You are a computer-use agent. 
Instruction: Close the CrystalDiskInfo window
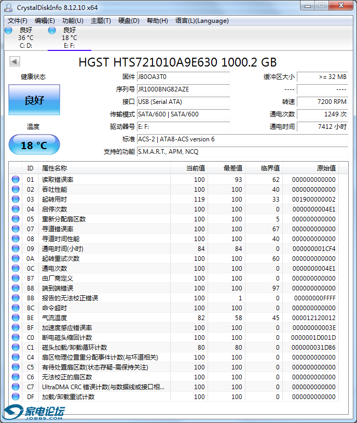point(341,5)
